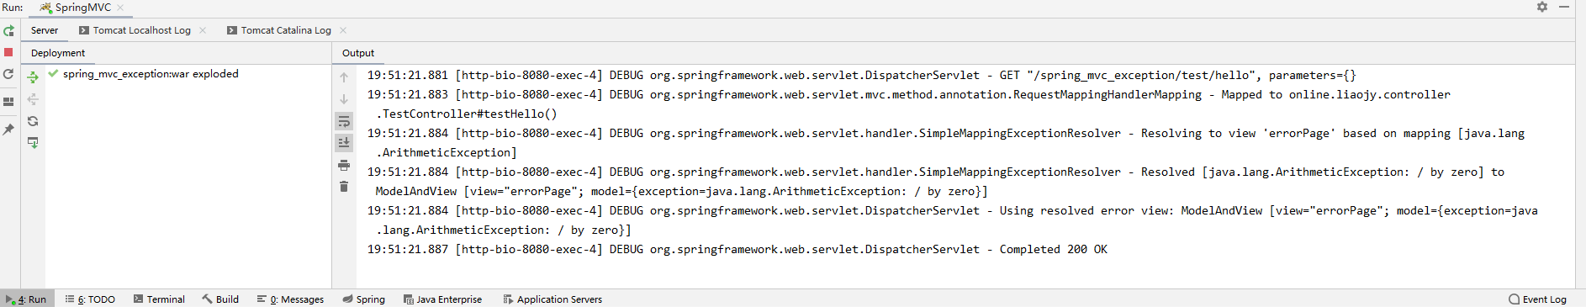Open Application Servers tool window
1586x307 pixels.
coord(552,299)
